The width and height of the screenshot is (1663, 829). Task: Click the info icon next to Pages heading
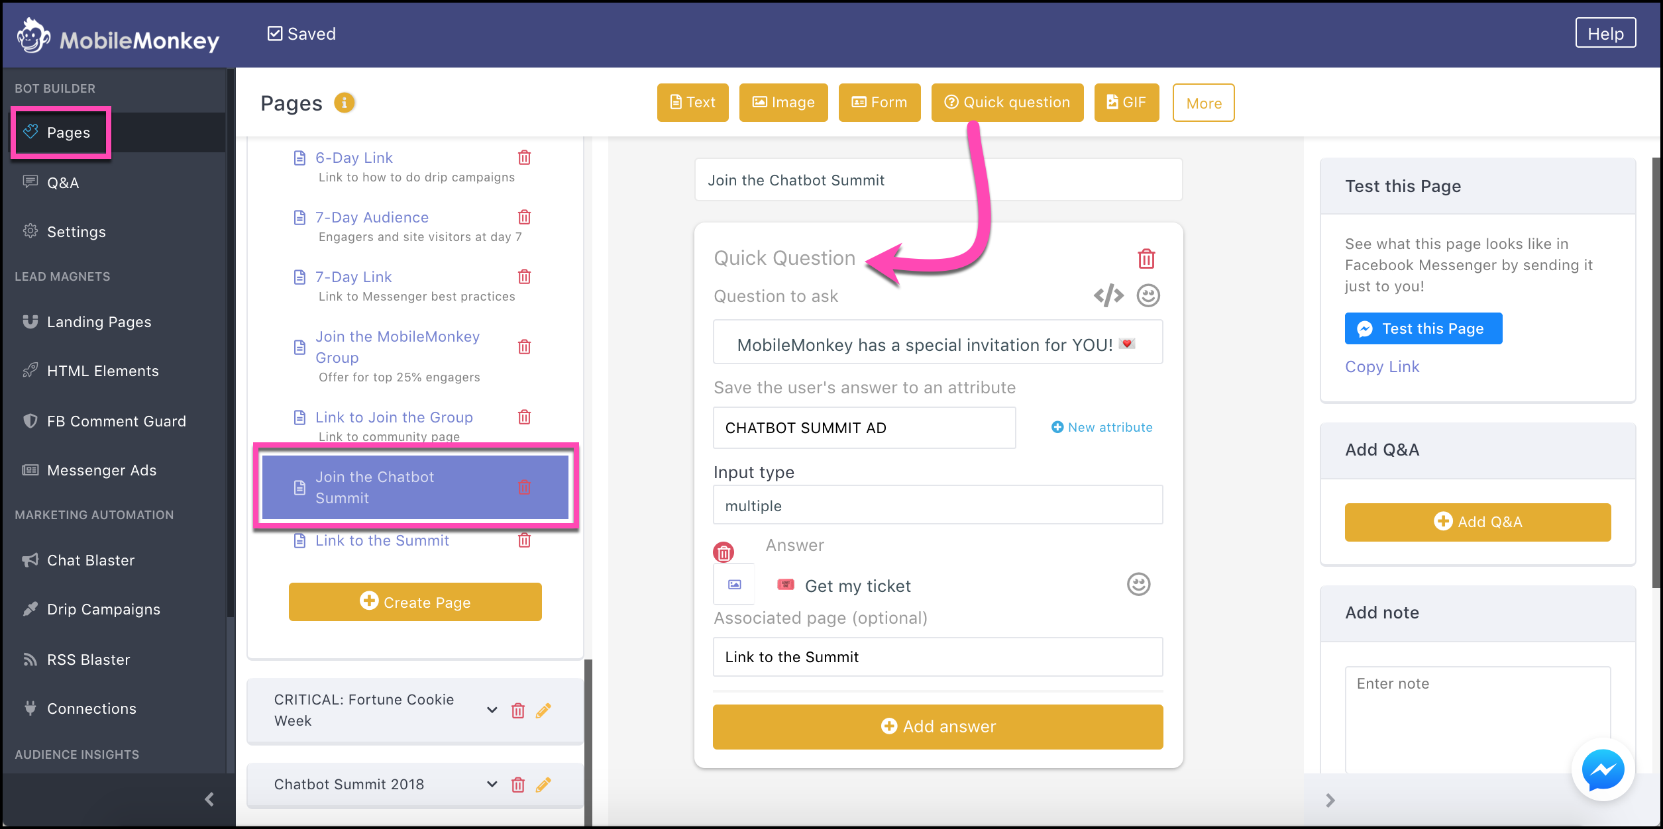pos(343,103)
